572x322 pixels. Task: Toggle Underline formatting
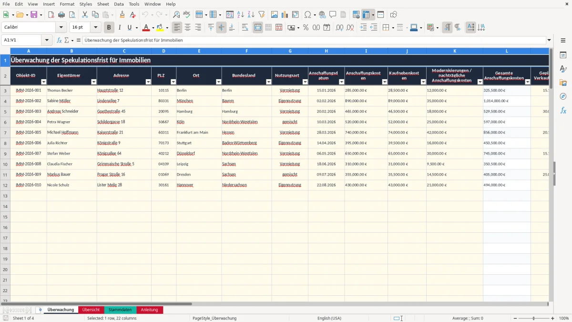pos(130,28)
